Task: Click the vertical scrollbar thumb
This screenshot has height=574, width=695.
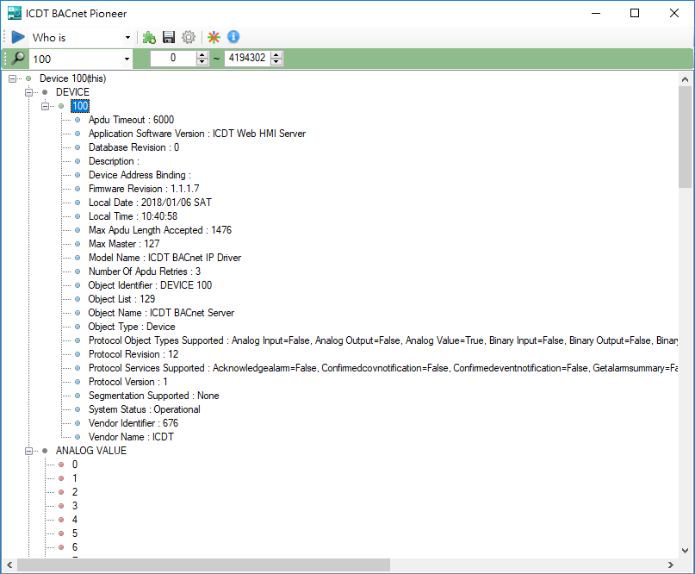Action: pos(685,138)
